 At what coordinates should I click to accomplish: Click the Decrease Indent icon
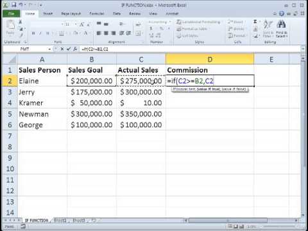point(121,33)
